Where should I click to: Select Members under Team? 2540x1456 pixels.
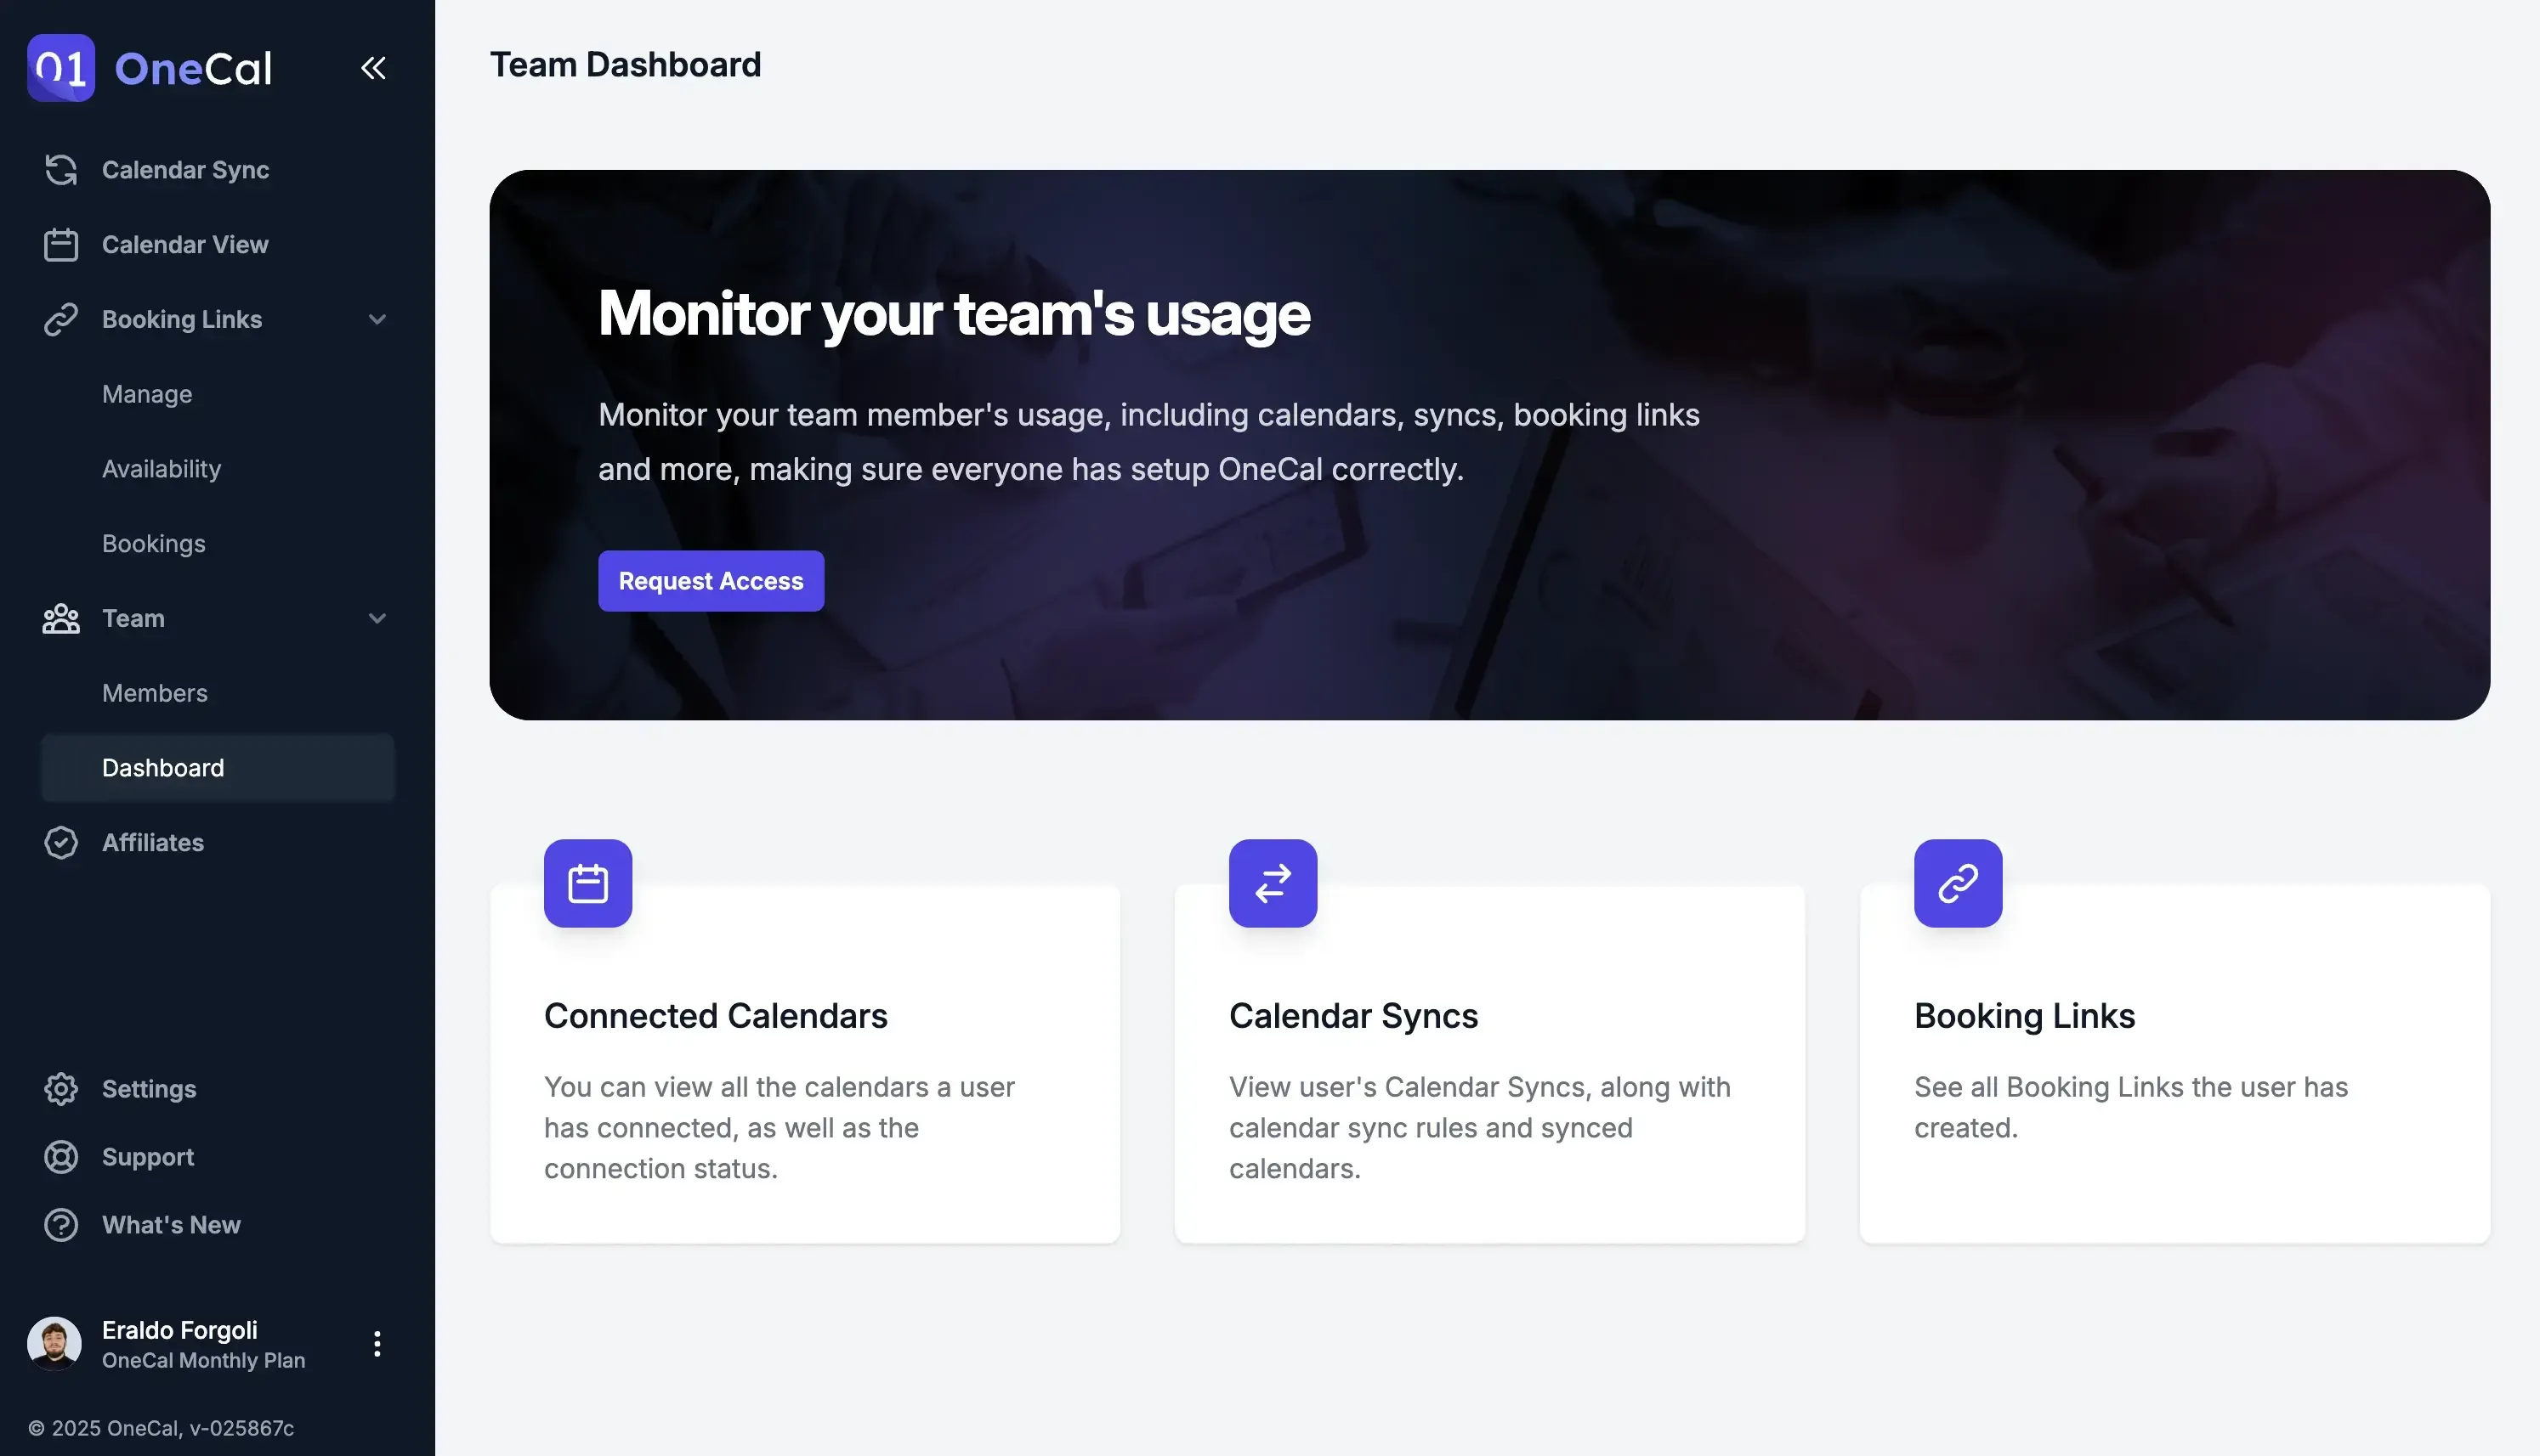[x=155, y=692]
